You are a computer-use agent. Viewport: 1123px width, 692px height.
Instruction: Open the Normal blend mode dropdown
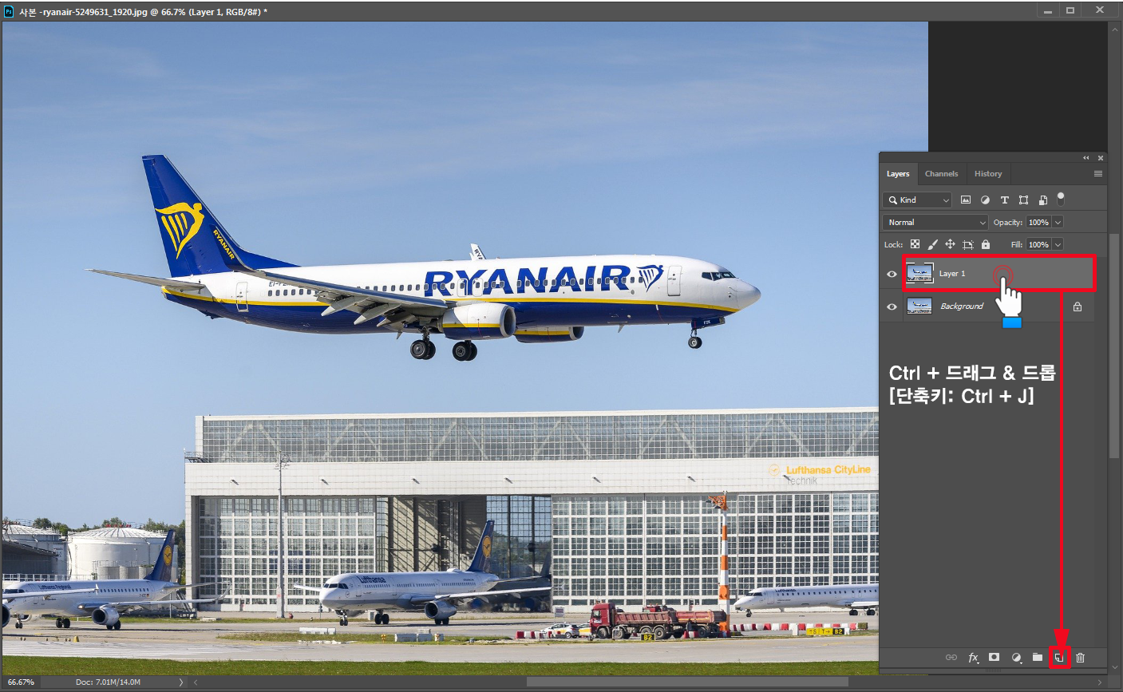pyautogui.click(x=935, y=222)
